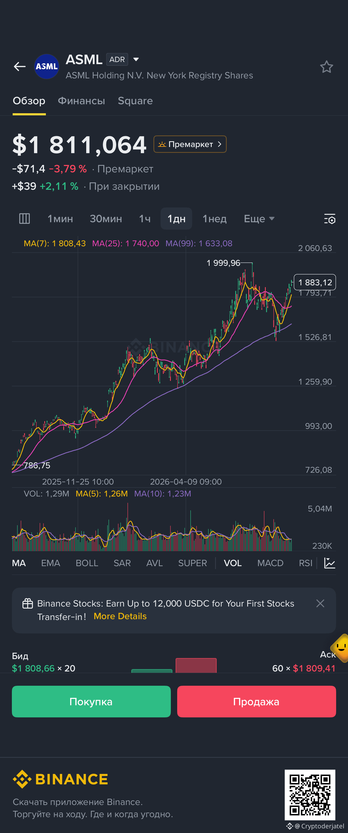The image size is (348, 833).
Task: Open the indicator chart icon after RSI
Action: [330, 563]
